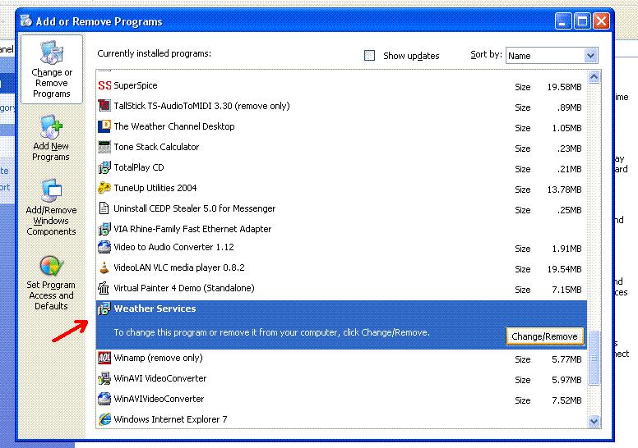This screenshot has height=448, width=638.
Task: Click the TotalPlay CD icon
Action: click(104, 167)
